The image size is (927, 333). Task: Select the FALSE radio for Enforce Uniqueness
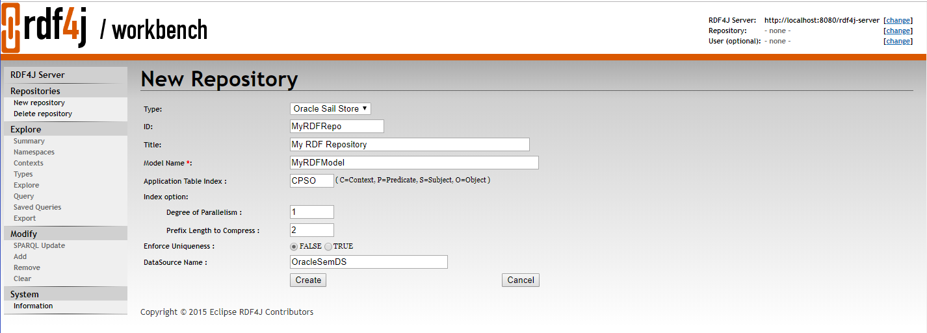tap(294, 247)
